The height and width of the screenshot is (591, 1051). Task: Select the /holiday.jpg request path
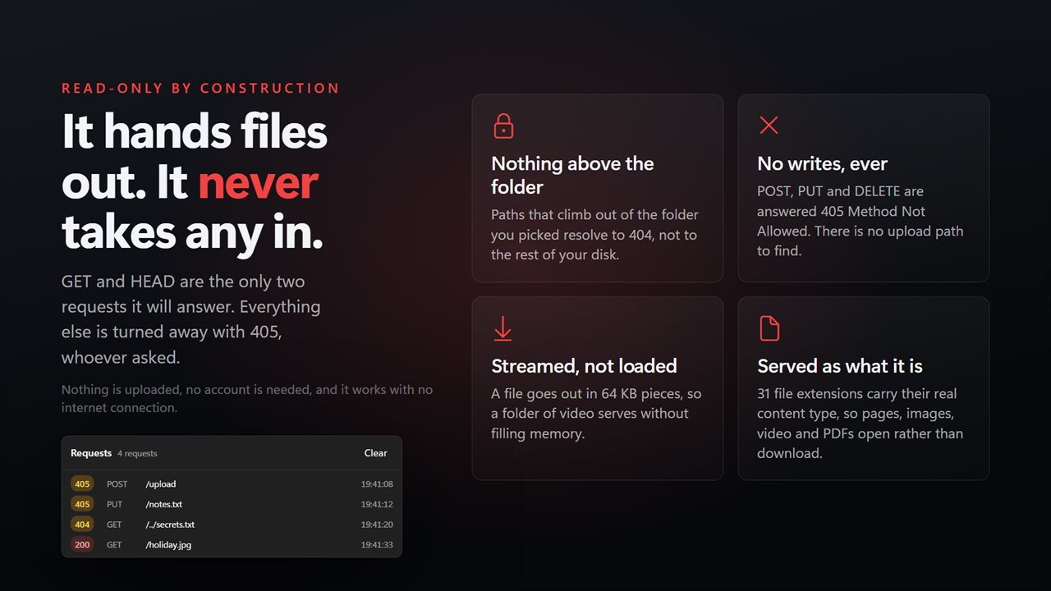coord(168,544)
